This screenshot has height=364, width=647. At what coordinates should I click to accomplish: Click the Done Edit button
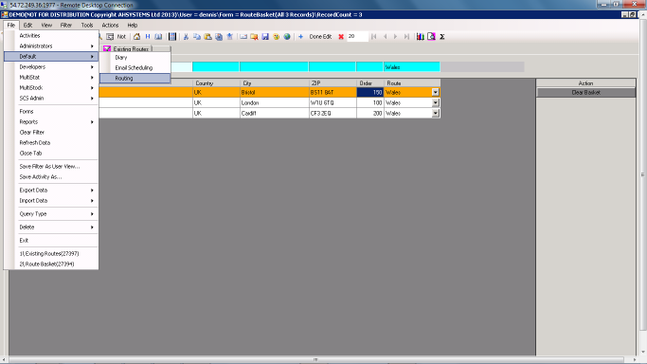coord(320,37)
